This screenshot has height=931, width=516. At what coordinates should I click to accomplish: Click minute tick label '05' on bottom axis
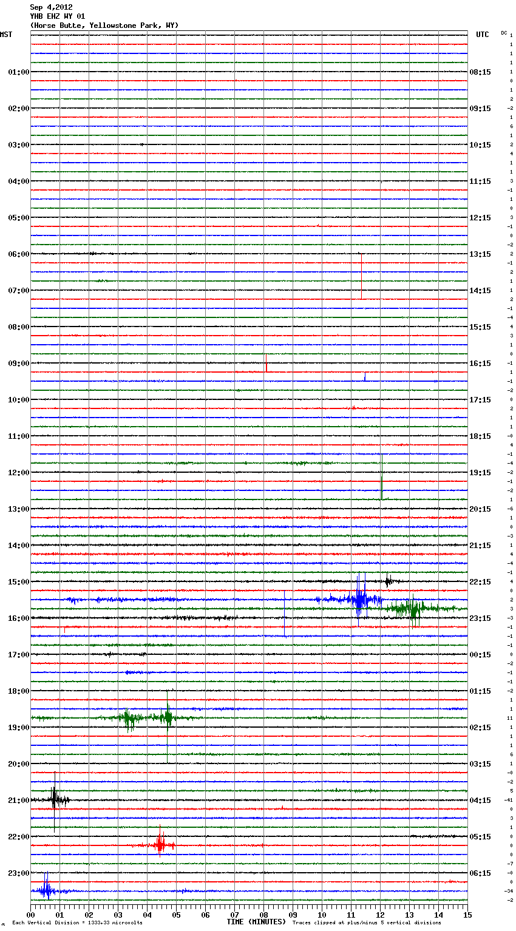tap(177, 915)
